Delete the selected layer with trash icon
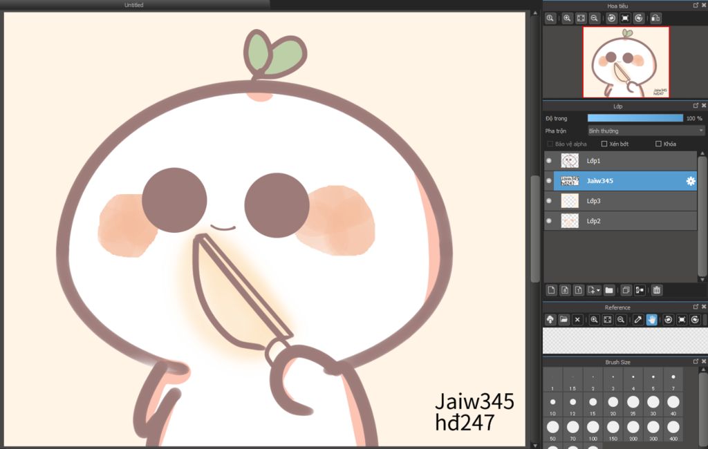Viewport: 708px width, 449px height. click(657, 290)
